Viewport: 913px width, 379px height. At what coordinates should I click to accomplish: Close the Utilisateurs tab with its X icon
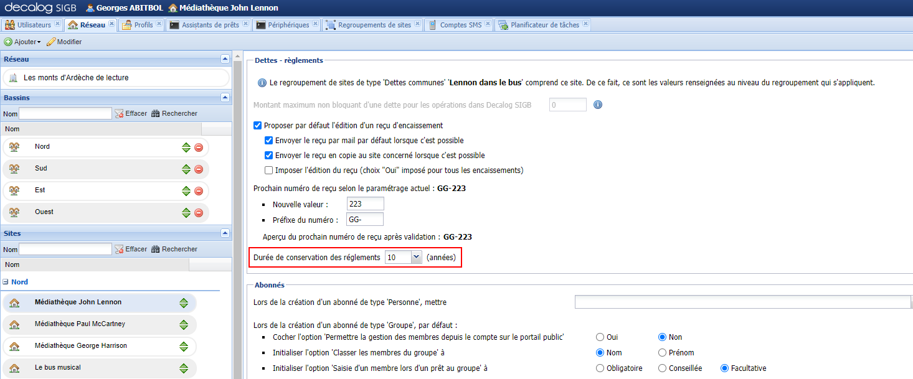[57, 24]
